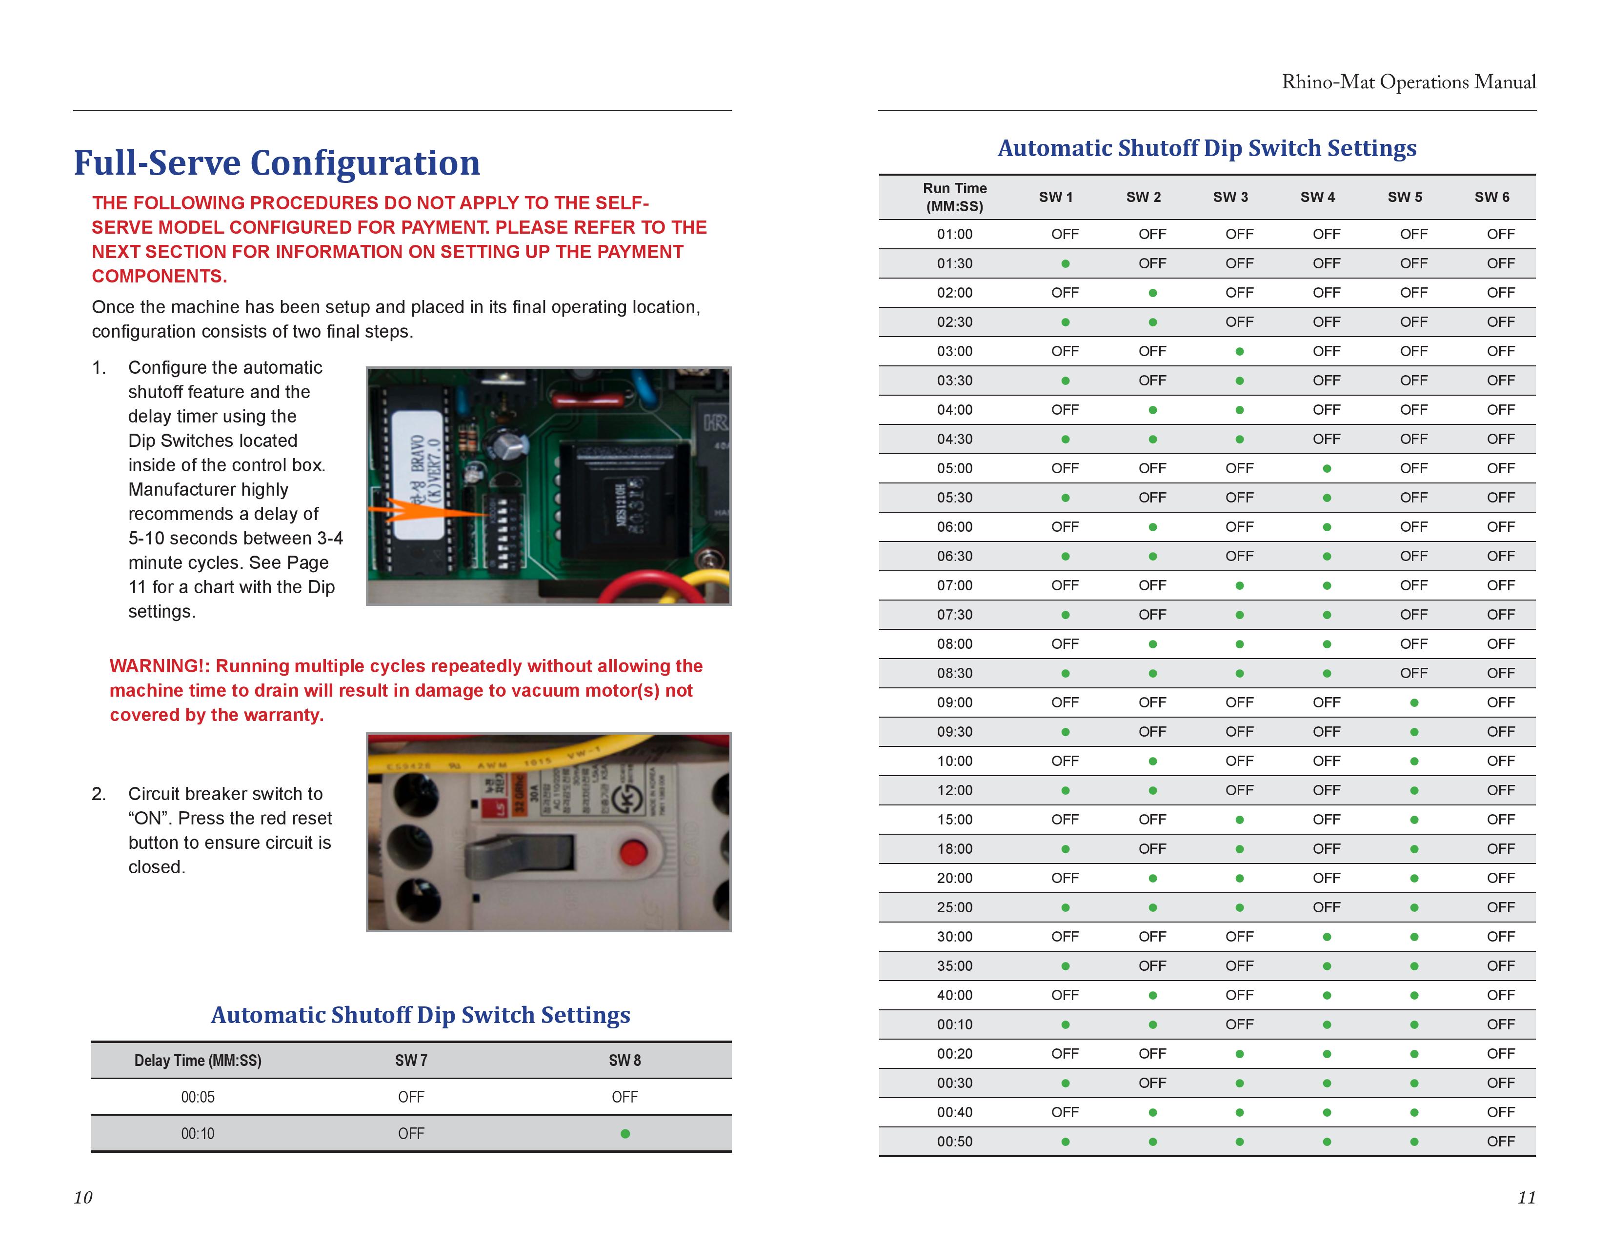Click the Full-Serve Configuration heading
The image size is (1610, 1244).
277,163
